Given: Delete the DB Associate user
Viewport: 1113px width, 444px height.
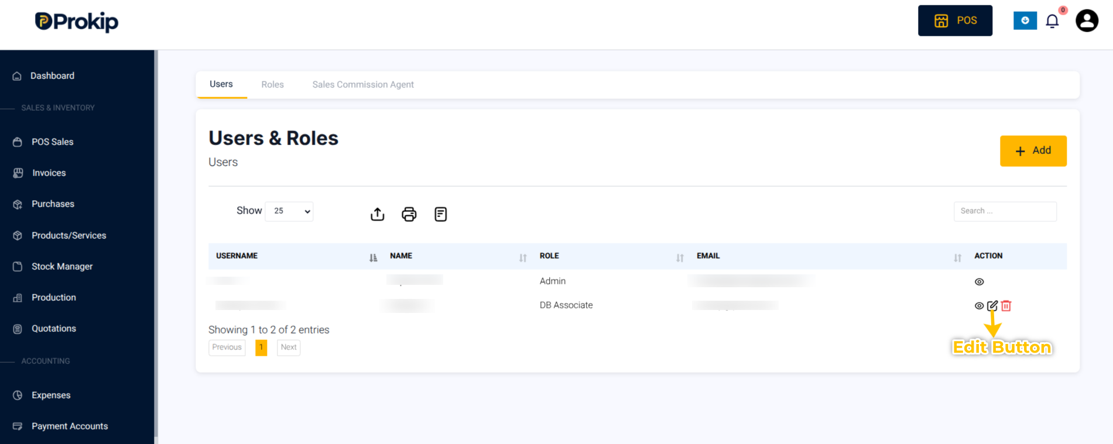Looking at the screenshot, I should 1006,306.
